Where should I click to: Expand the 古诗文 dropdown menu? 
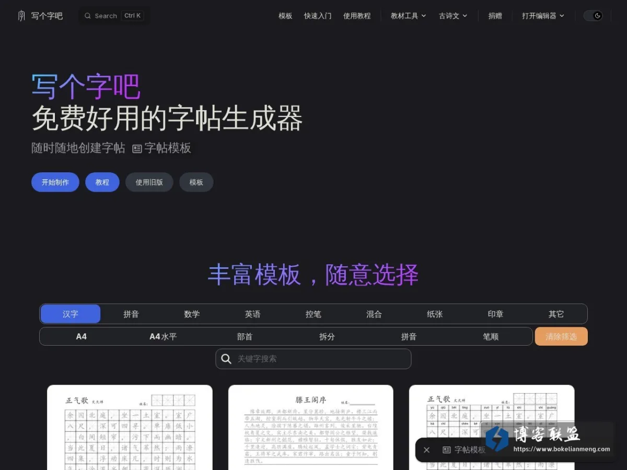click(x=453, y=16)
